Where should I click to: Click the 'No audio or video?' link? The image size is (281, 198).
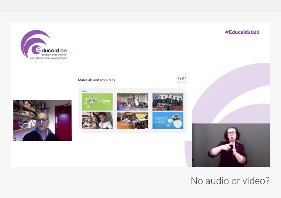click(x=230, y=181)
